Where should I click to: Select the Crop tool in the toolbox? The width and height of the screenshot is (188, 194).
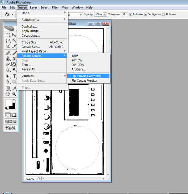coord(8,46)
